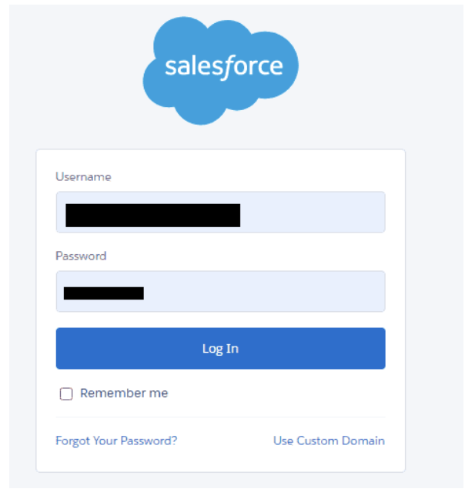Click the redacted username text in the field
465x499 pixels.
tap(153, 216)
